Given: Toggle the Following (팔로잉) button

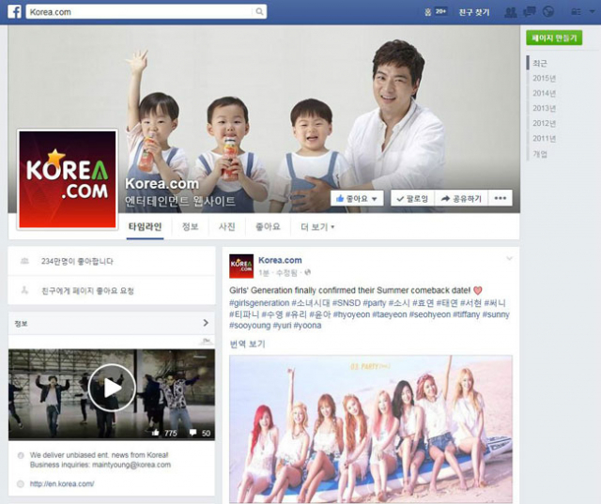Looking at the screenshot, I should [x=412, y=198].
